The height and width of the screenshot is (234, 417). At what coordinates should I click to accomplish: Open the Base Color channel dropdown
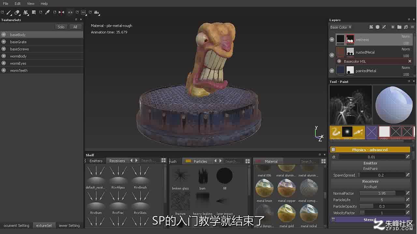click(x=341, y=27)
